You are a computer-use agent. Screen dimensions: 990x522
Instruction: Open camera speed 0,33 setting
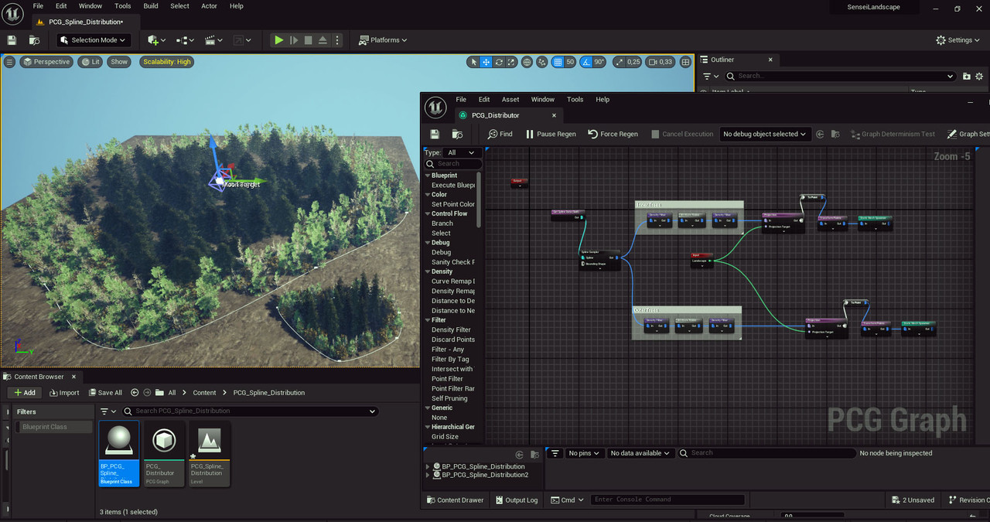click(x=661, y=62)
